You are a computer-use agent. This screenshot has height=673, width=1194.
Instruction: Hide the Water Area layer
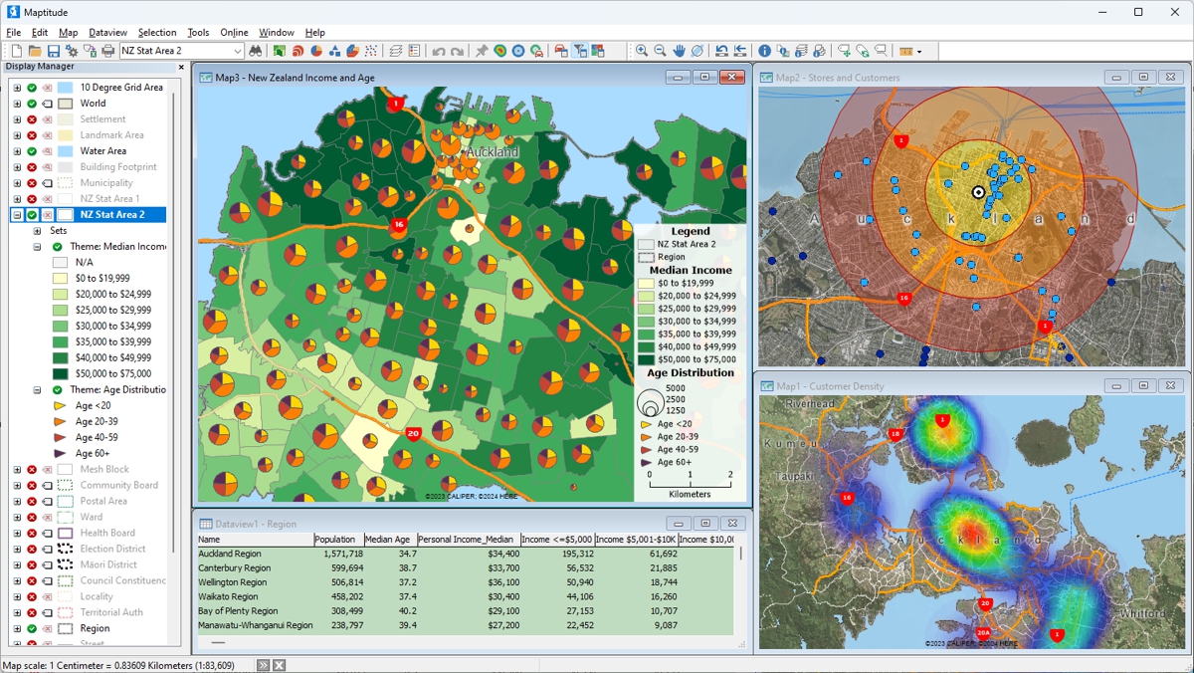coord(33,150)
